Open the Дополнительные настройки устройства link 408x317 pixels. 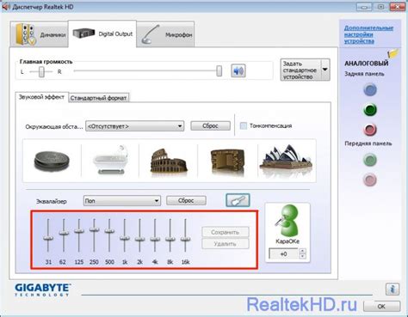click(x=368, y=34)
